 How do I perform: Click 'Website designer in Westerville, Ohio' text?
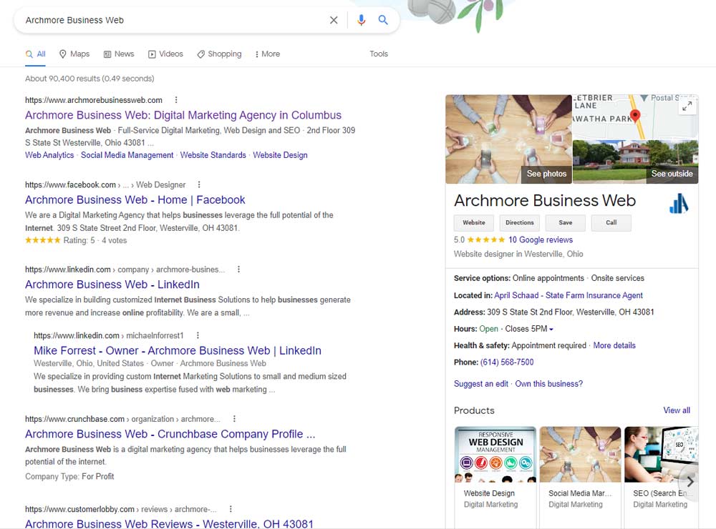518,254
